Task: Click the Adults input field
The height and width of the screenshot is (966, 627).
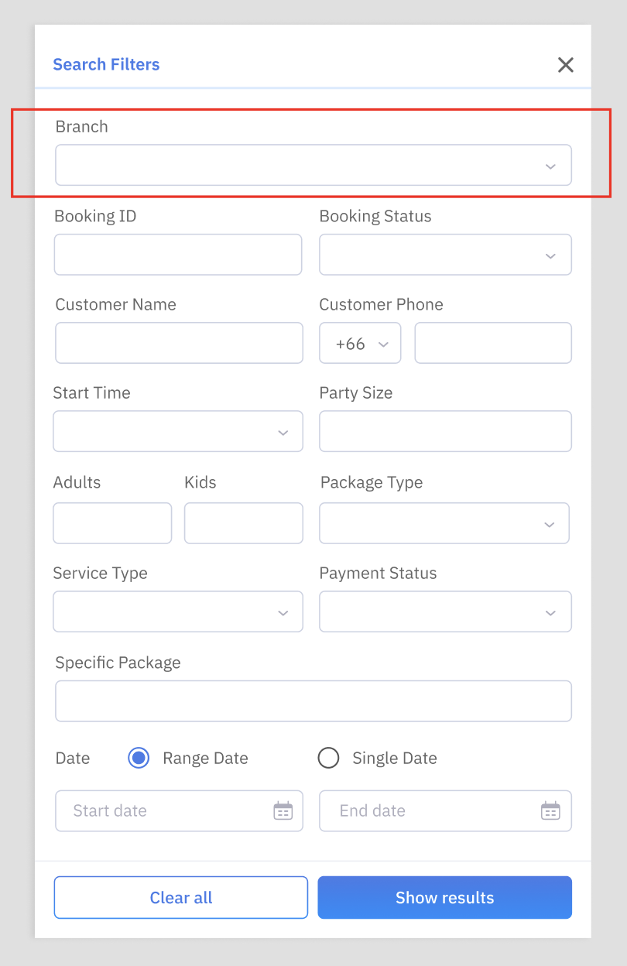Action: 112,523
